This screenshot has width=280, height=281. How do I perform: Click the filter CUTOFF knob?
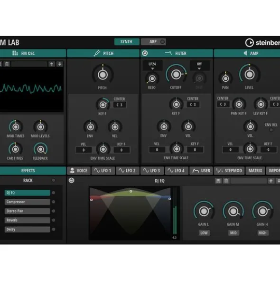[176, 75]
